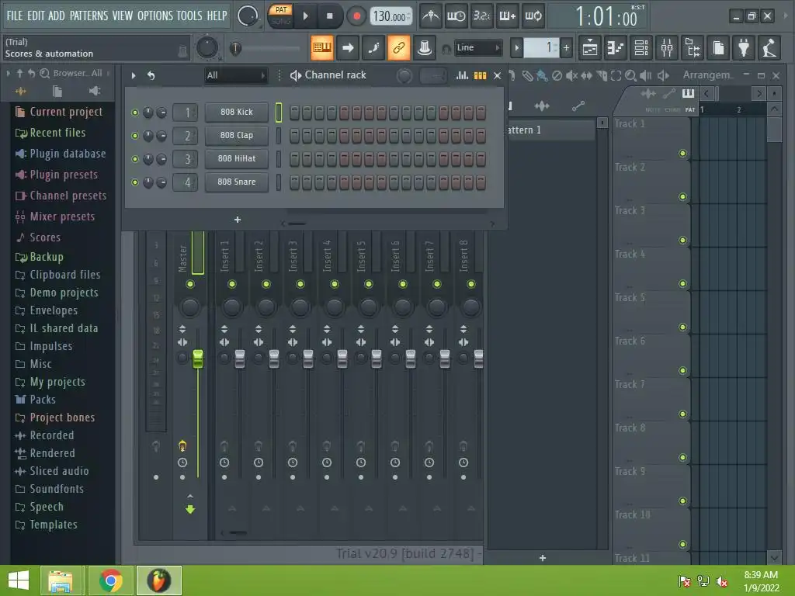This screenshot has width=795, height=596.
Task: Mute the Insert 3 mixer track light
Action: [x=300, y=284]
